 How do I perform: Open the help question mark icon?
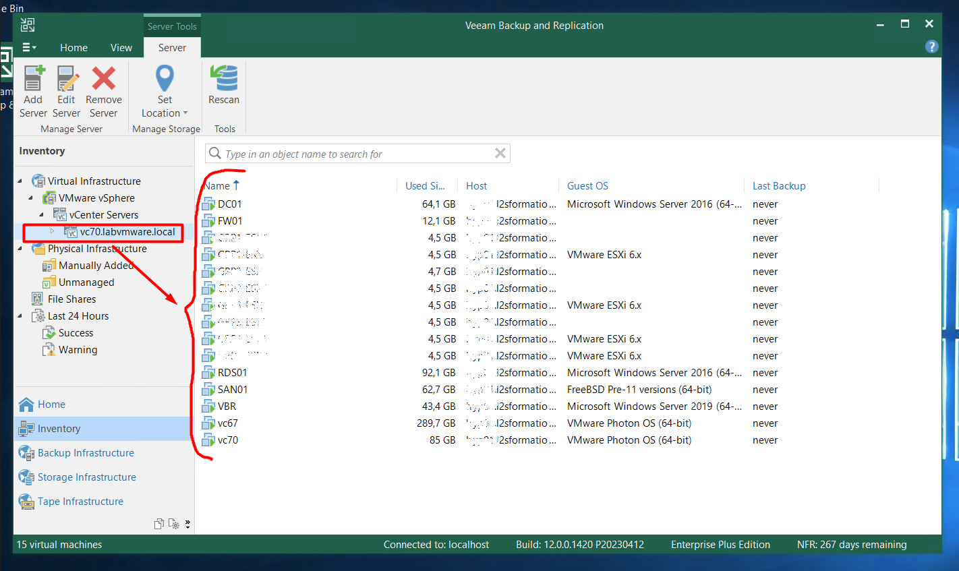coord(931,47)
